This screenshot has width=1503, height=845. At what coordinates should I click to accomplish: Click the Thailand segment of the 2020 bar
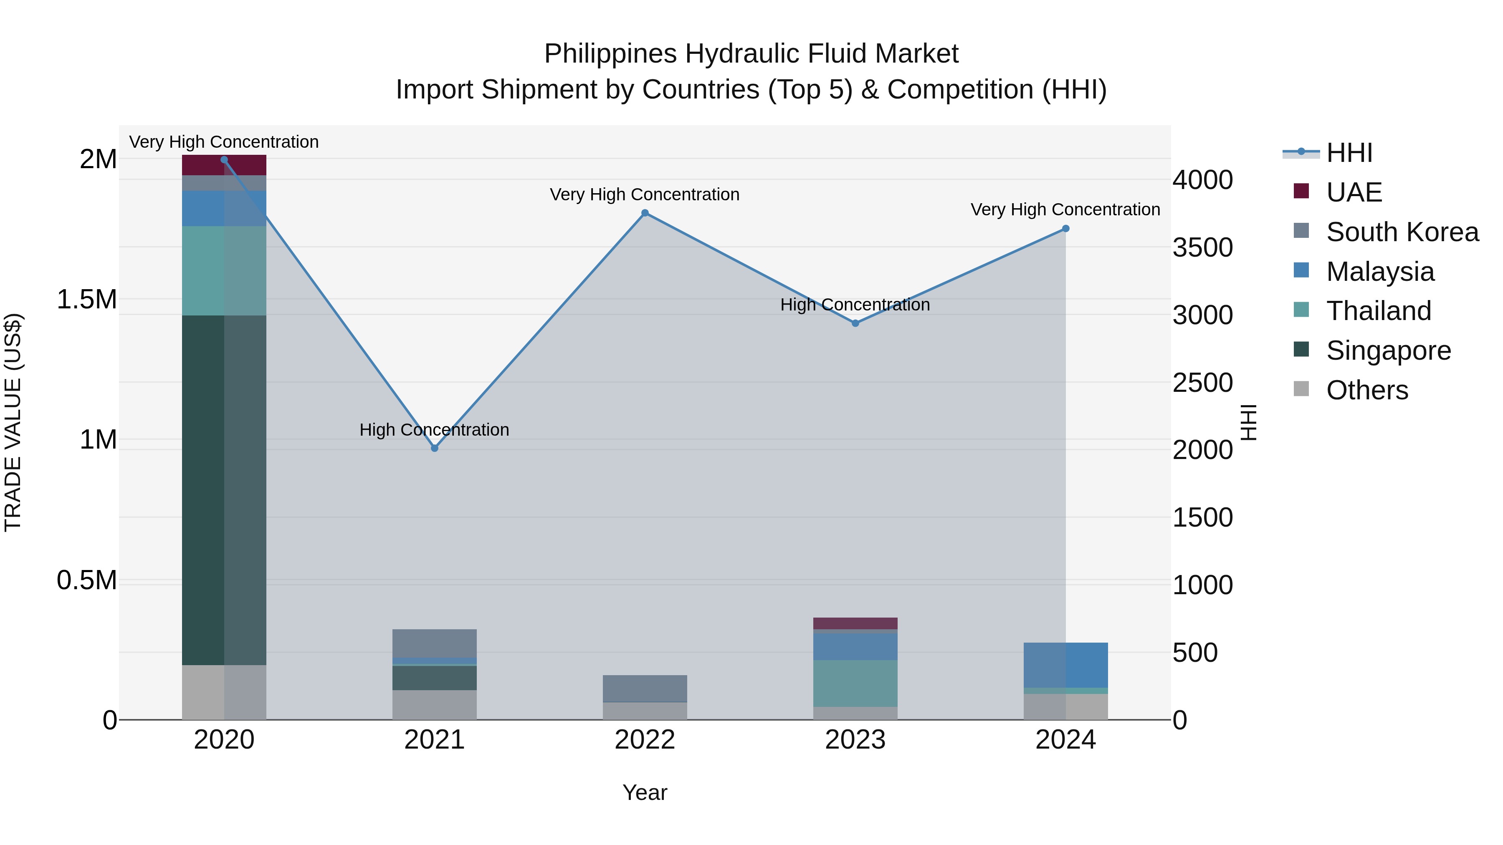(x=224, y=270)
